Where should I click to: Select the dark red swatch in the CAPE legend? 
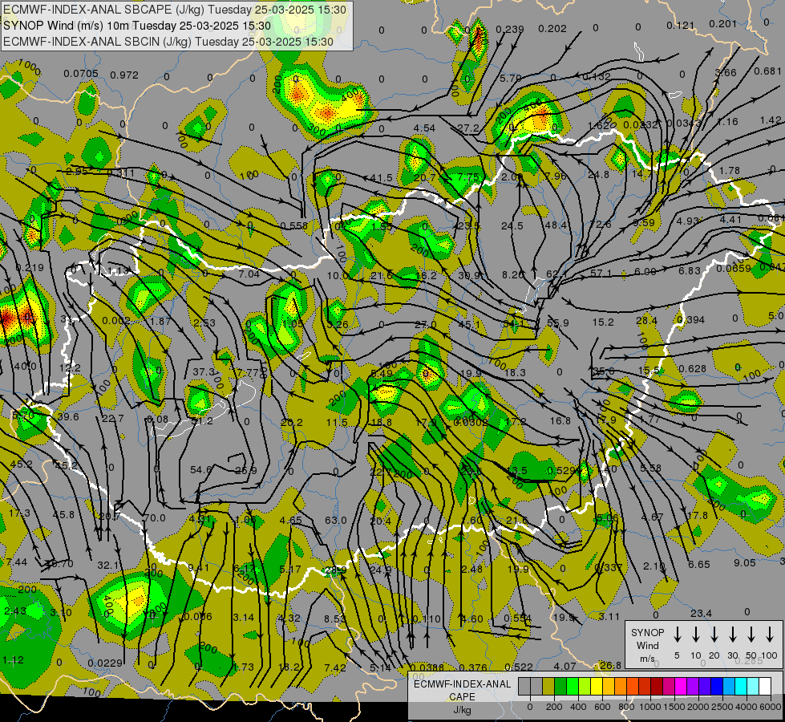(657, 686)
